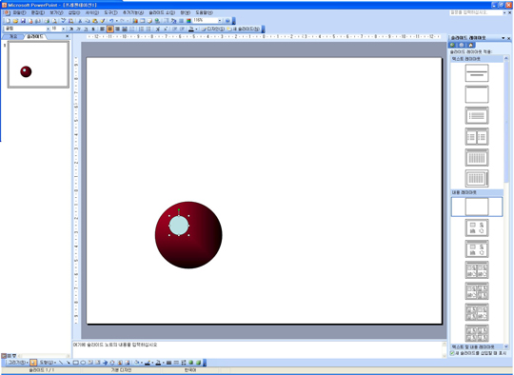Open the Draw (그리기) menu dropdown

[17, 363]
